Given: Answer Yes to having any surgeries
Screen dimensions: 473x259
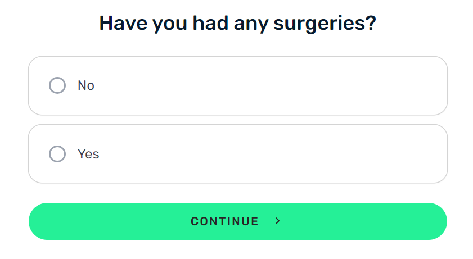Looking at the screenshot, I should pyautogui.click(x=238, y=153).
